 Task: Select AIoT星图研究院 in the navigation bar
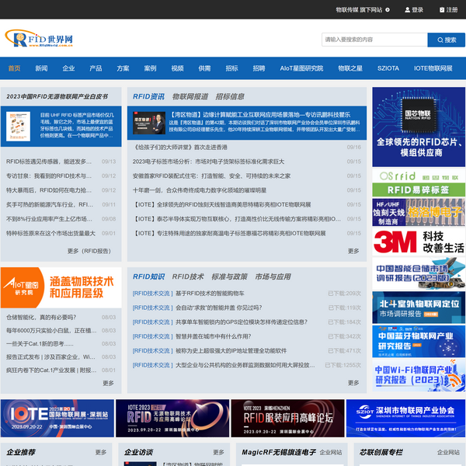tap(301, 68)
